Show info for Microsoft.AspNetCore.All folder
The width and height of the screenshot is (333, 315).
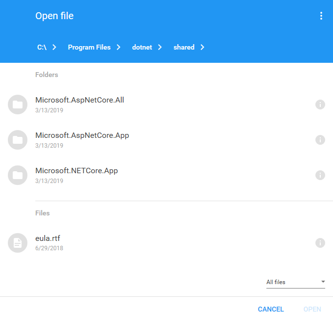click(x=320, y=105)
